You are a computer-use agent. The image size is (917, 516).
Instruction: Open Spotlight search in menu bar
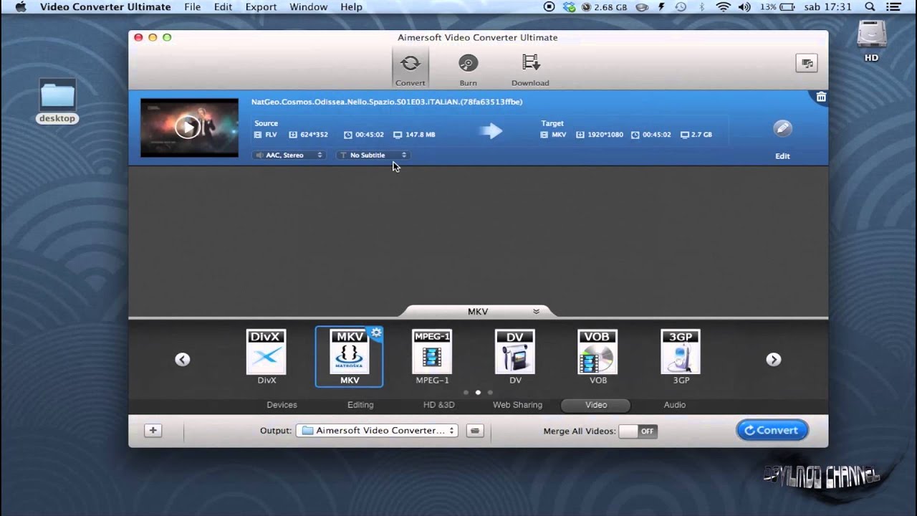coord(870,7)
